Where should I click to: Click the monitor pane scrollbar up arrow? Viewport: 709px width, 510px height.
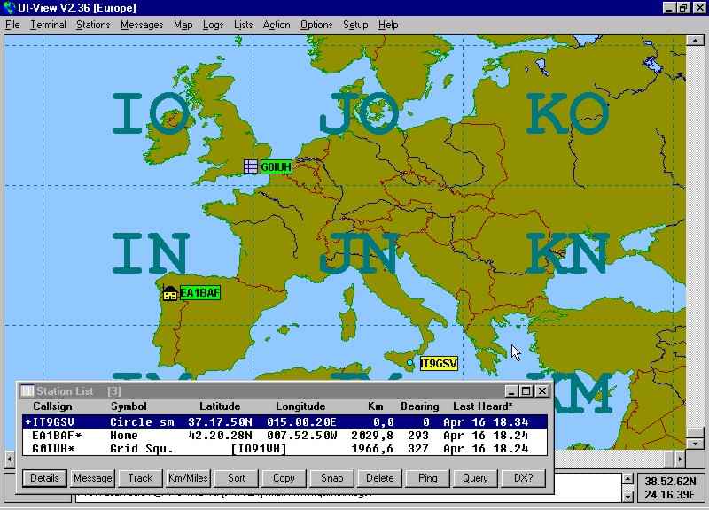[627, 479]
